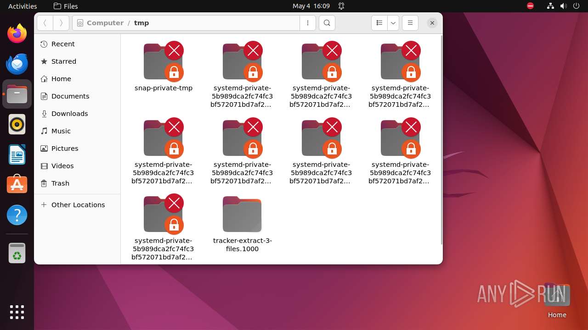Open the clock and calendar panel

tap(311, 6)
